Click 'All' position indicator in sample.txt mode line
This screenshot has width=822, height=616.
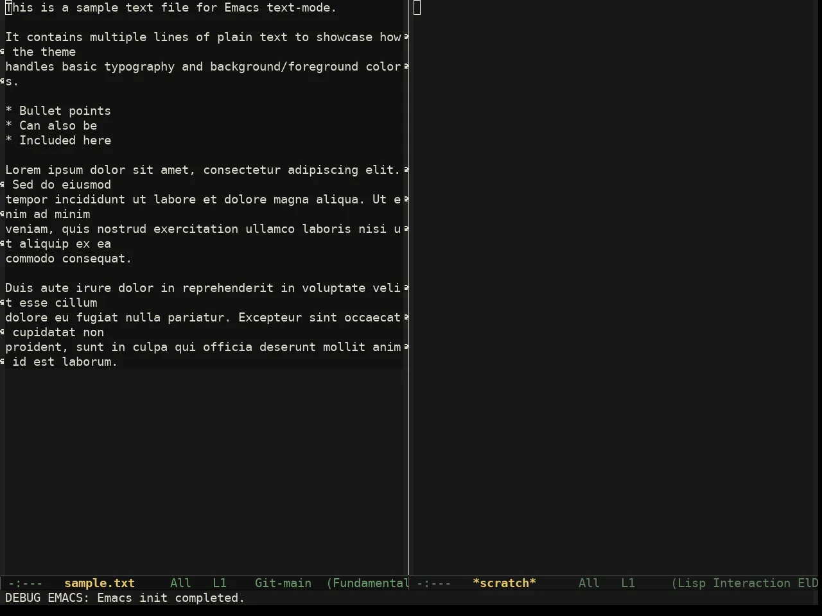tap(180, 583)
